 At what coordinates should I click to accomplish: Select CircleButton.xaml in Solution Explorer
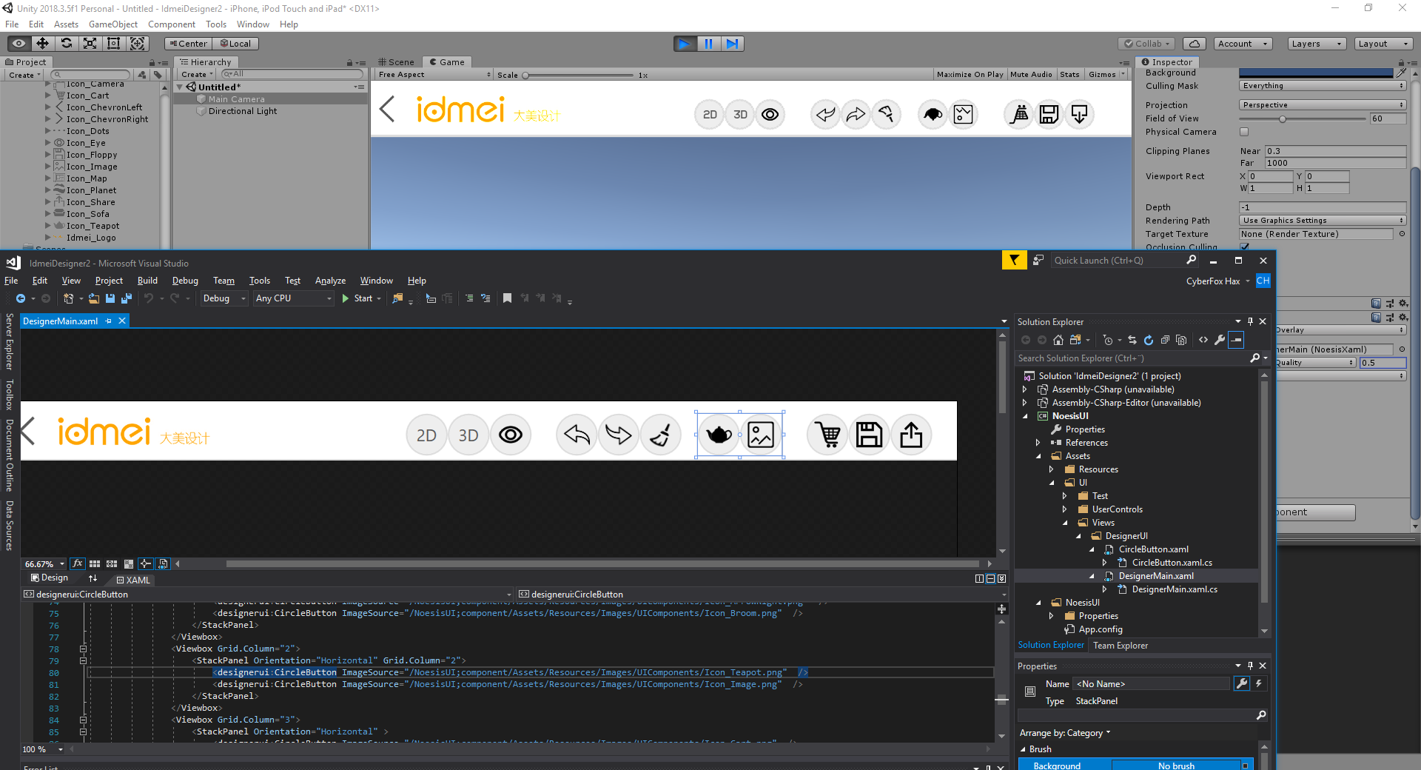(1153, 549)
